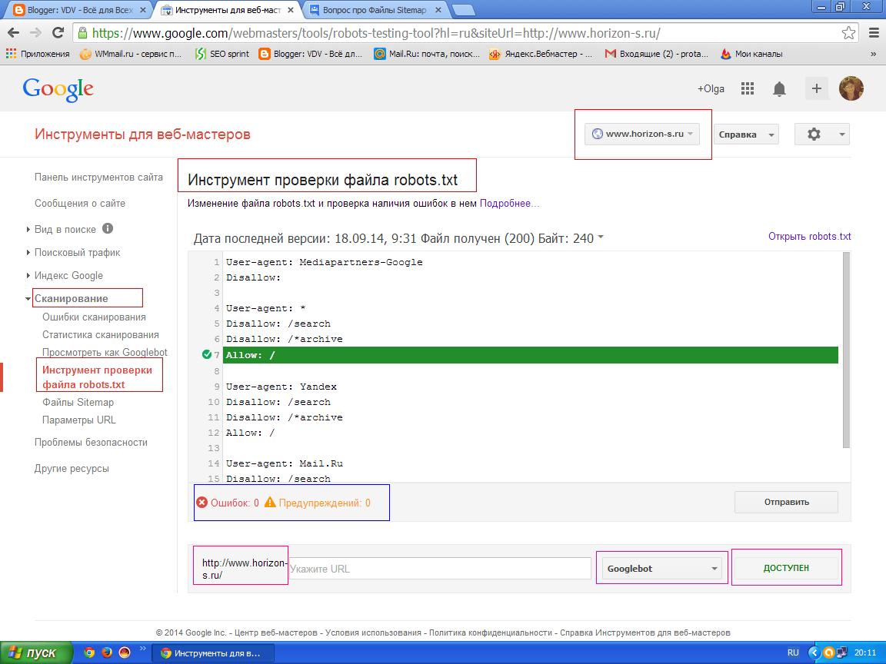The height and width of the screenshot is (664, 886).
Task: Open Мои каналы bookmark
Action: 751,54
